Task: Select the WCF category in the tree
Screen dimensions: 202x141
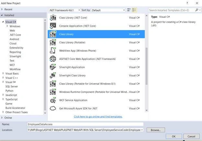Action: click(x=12, y=65)
